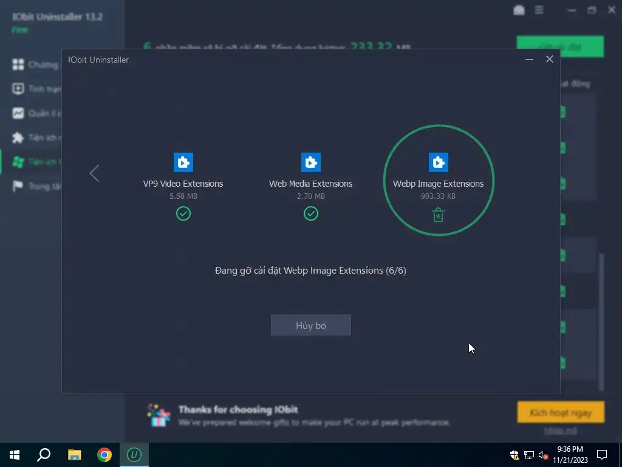Click the yellow Kích hoạt ngay button
Image resolution: width=622 pixels, height=467 pixels.
[x=561, y=412]
